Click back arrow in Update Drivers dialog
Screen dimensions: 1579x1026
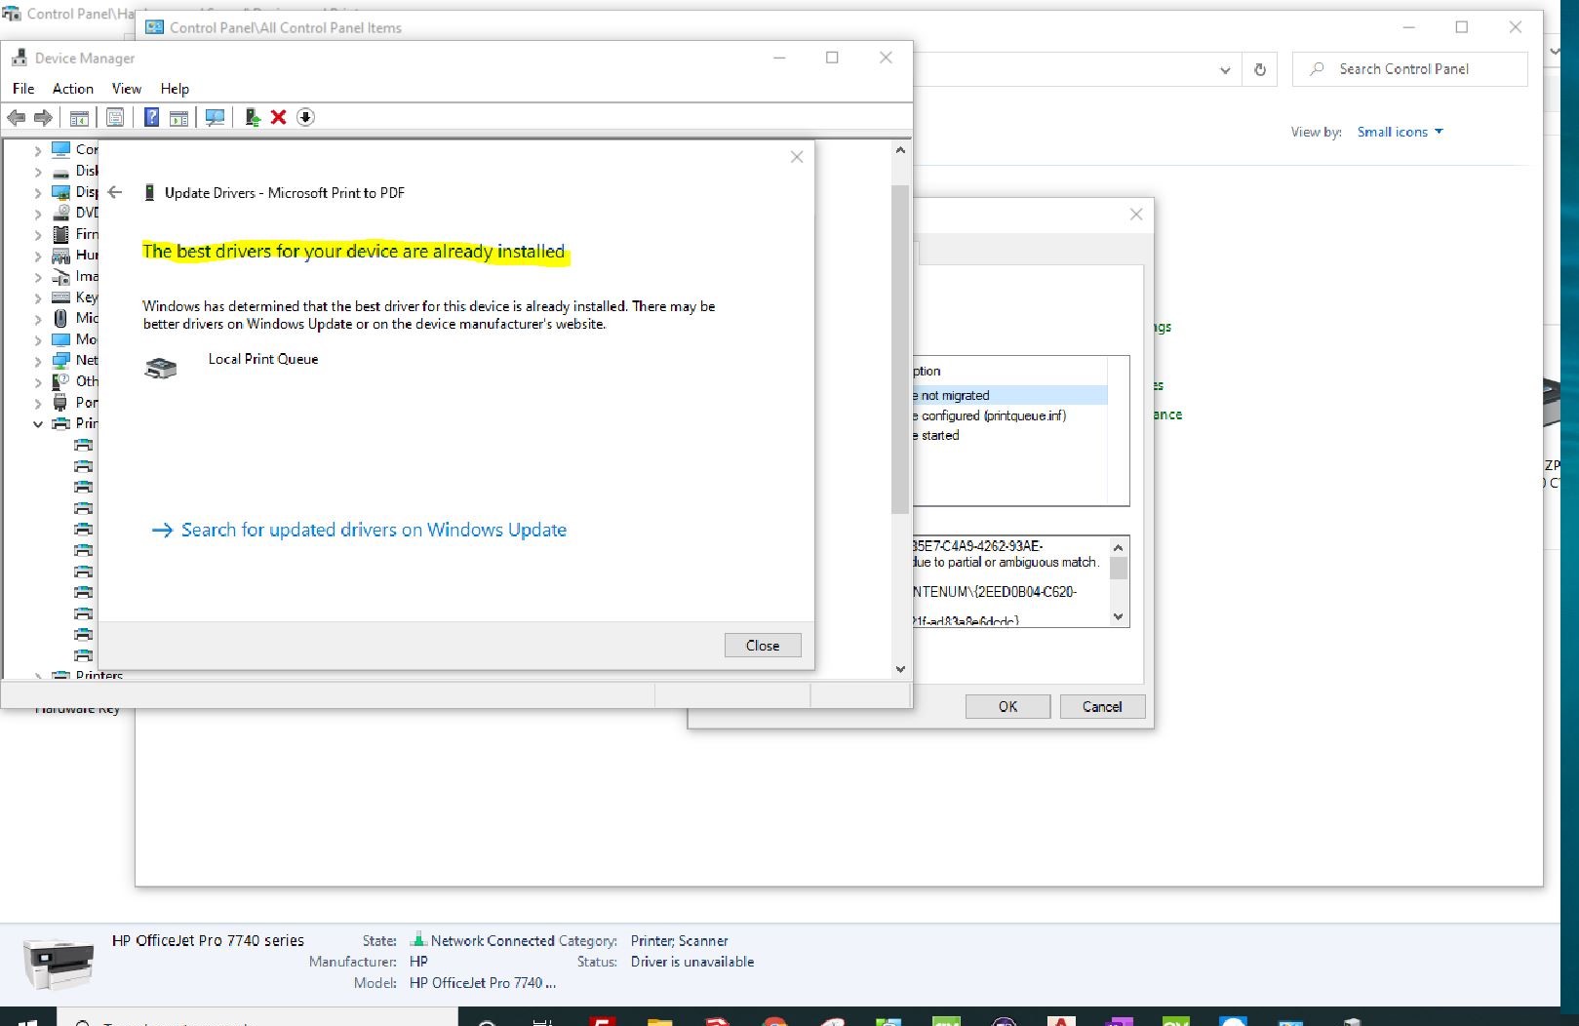pos(115,192)
